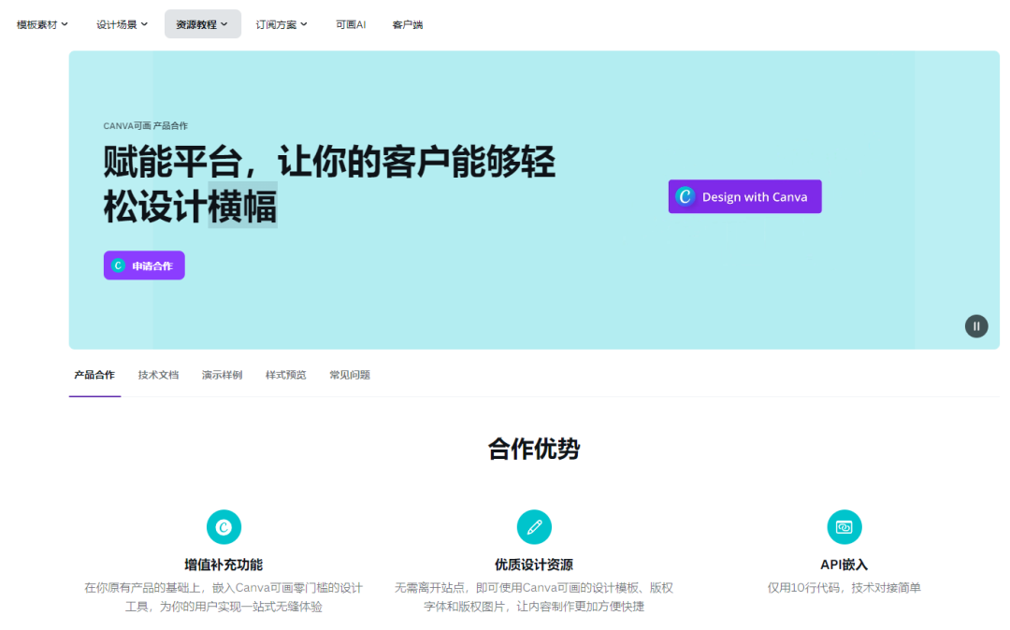Click the Canva logo in Design with Canva
1010x630 pixels.
685,196
